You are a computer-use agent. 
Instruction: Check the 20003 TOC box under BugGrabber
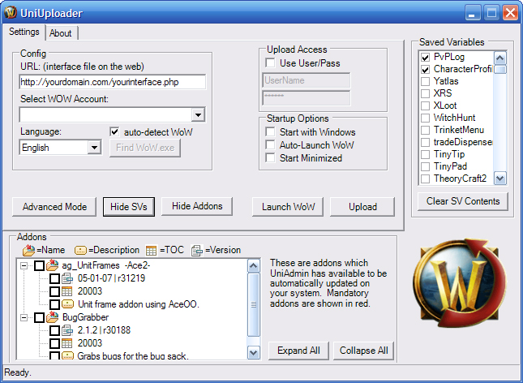click(x=54, y=343)
